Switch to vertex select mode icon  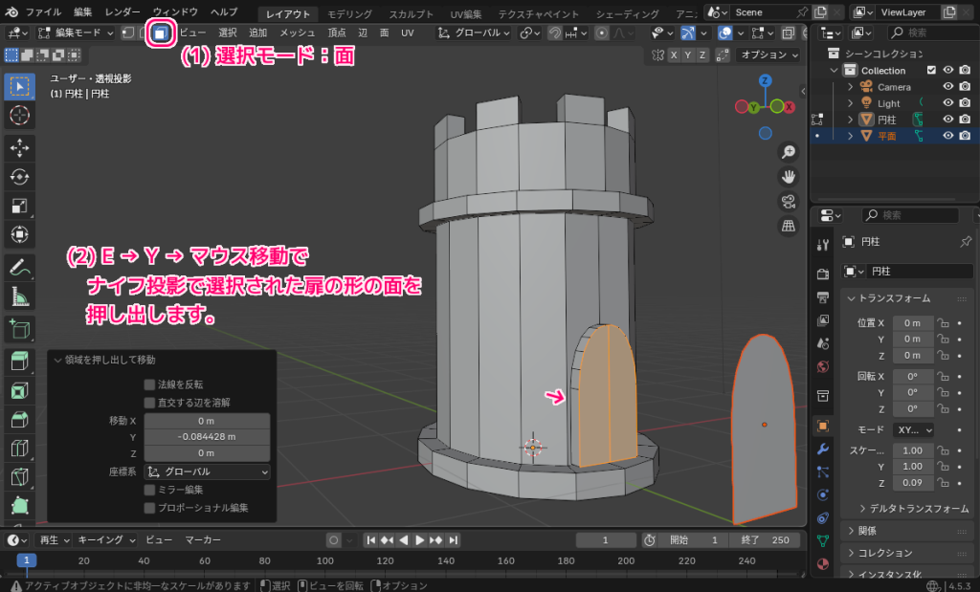point(129,33)
